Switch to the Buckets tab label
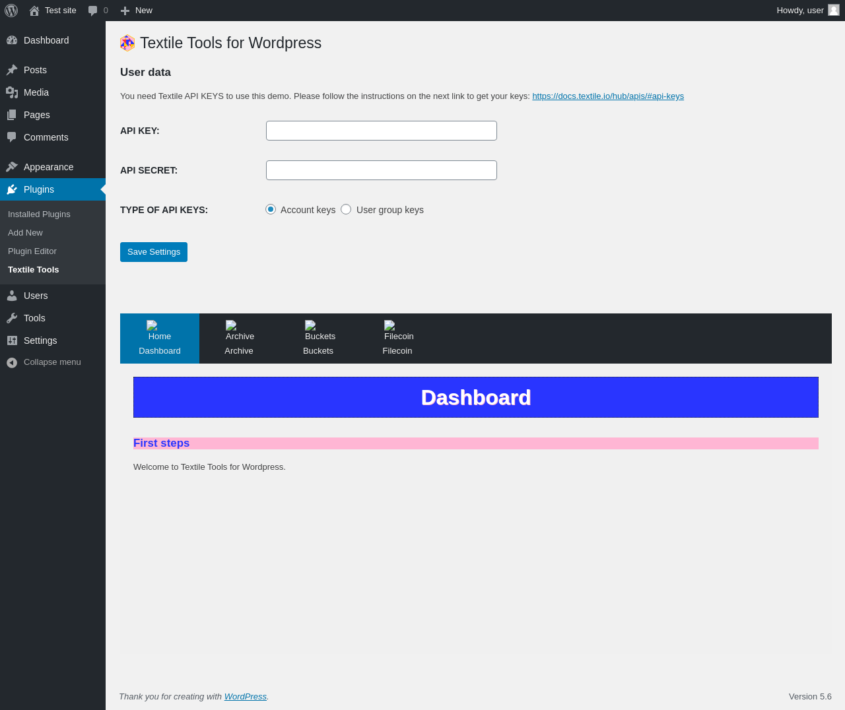 [x=318, y=351]
